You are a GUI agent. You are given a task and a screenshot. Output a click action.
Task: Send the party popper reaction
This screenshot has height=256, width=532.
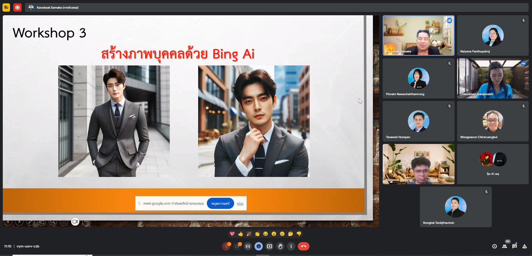pyautogui.click(x=249, y=234)
